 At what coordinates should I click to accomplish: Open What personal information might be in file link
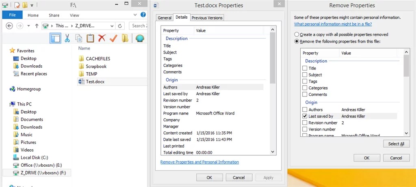click(333, 24)
